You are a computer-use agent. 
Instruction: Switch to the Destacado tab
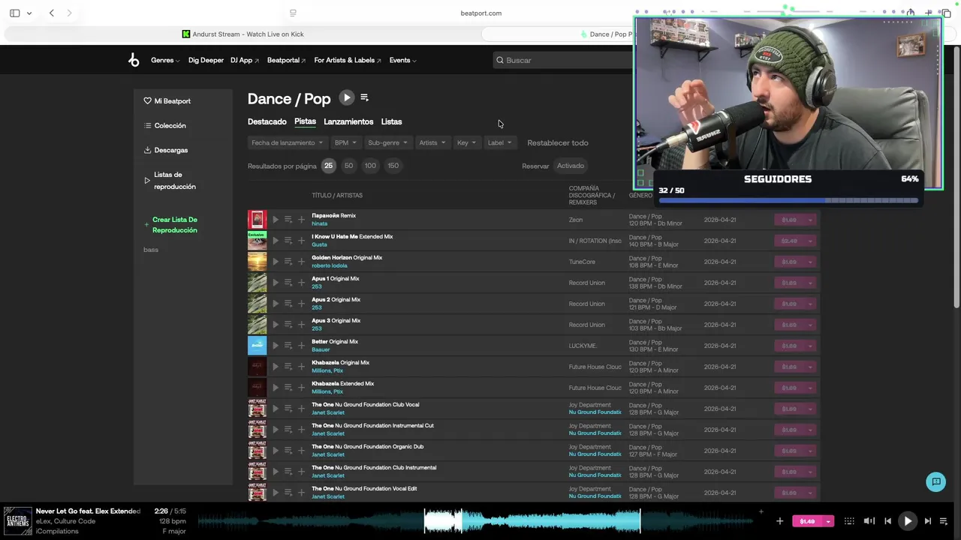click(267, 121)
